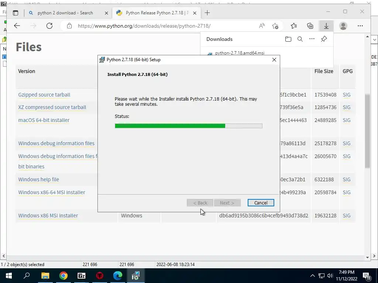Click the address bar URL field
Viewport: 378px width, 283px height.
pyautogui.click(x=144, y=26)
